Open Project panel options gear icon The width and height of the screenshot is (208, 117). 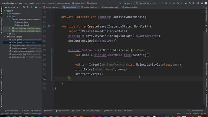coord(36,7)
